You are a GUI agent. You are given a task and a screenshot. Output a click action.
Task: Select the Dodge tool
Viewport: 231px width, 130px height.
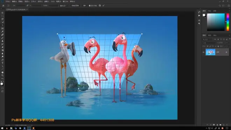[2, 57]
